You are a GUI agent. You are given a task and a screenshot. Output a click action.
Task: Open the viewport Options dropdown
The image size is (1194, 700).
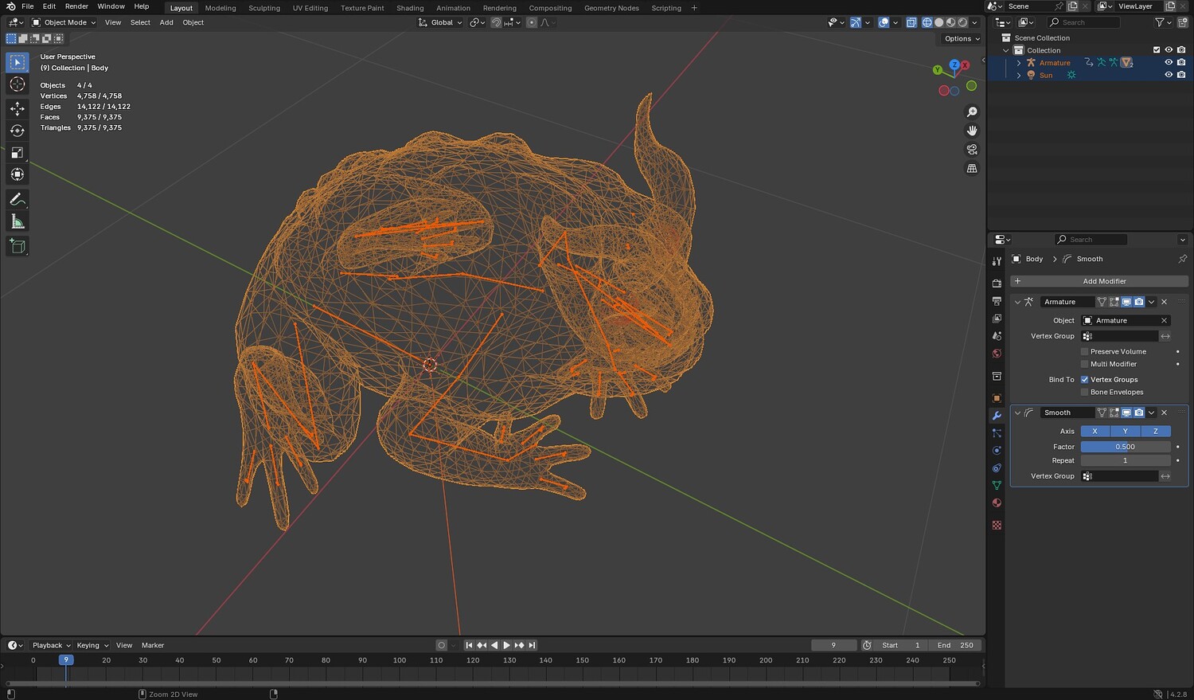(962, 38)
